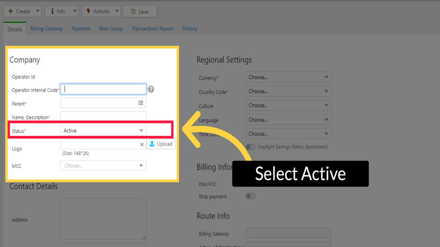Open the Parent list picker icon
Viewport: 440px width, 247px height.
coord(141,103)
